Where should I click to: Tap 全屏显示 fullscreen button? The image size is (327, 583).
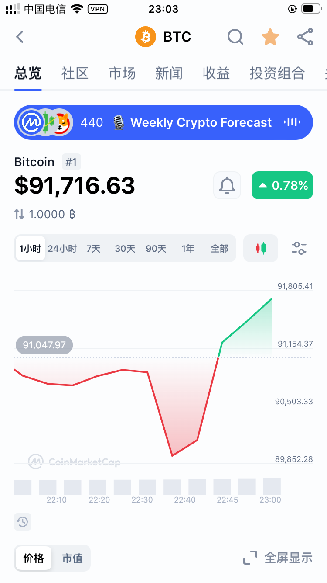coord(278,558)
